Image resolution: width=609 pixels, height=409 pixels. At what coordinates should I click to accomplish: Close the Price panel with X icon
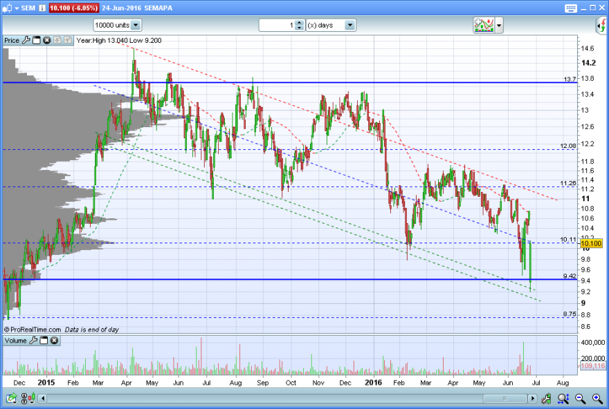coord(46,40)
